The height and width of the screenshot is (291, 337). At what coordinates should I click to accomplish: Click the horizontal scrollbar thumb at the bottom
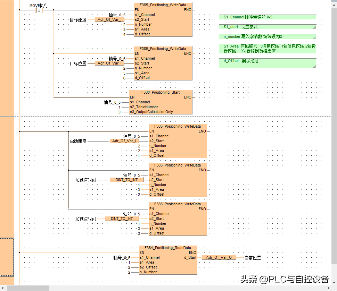[28, 288]
